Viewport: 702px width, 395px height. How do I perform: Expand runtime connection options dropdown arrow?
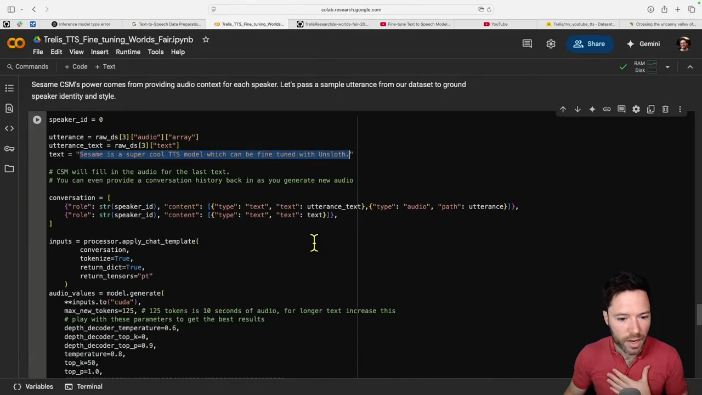point(667,67)
